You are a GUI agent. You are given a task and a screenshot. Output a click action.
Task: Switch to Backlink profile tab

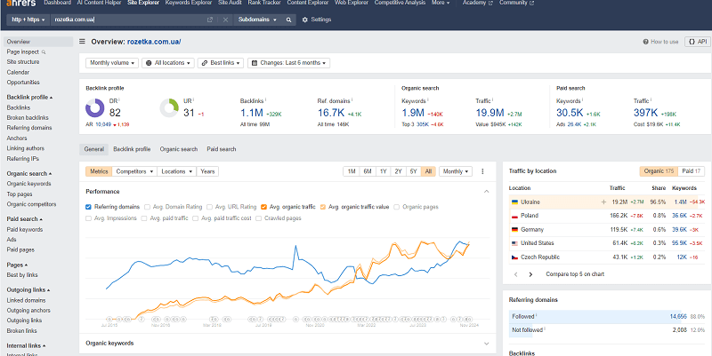pos(132,149)
